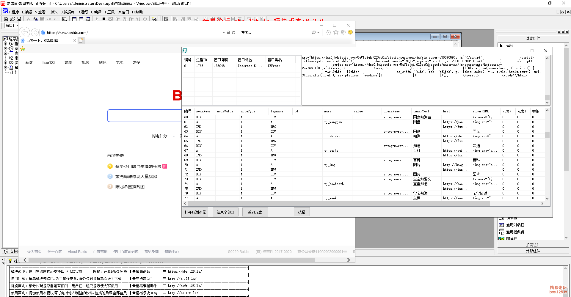Click the 获取元素 button

pos(255,212)
